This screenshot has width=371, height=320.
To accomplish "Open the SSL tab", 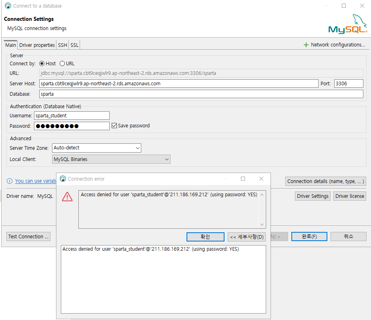I will click(x=74, y=45).
